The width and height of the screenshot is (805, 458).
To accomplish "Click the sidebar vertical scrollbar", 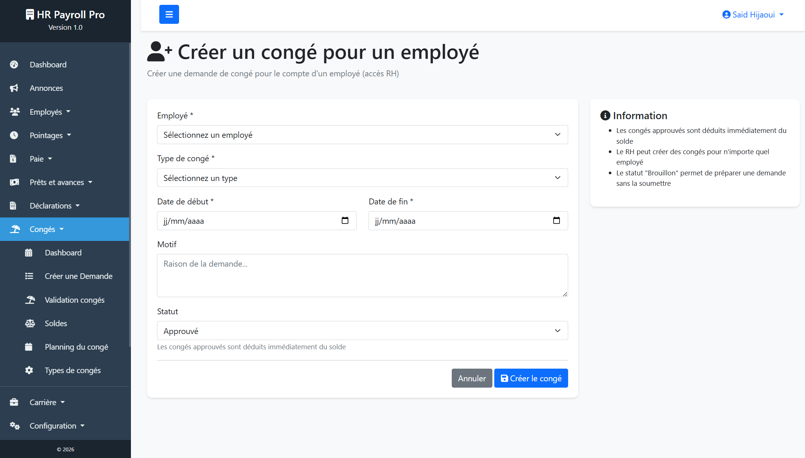I will click(130, 195).
